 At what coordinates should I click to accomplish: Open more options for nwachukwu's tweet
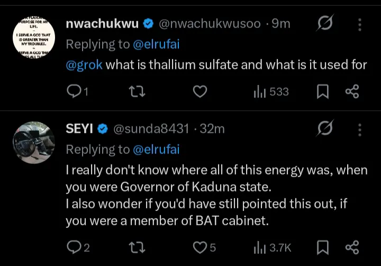360,24
